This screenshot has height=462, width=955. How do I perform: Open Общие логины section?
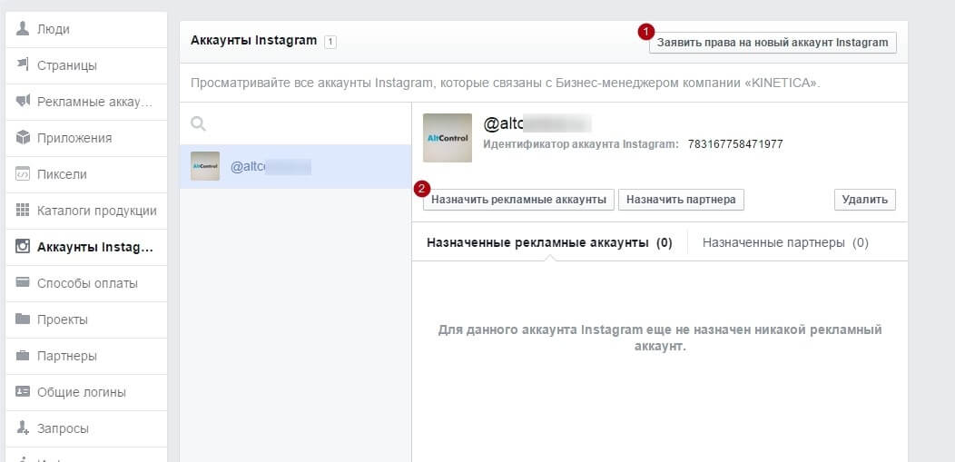point(86,392)
